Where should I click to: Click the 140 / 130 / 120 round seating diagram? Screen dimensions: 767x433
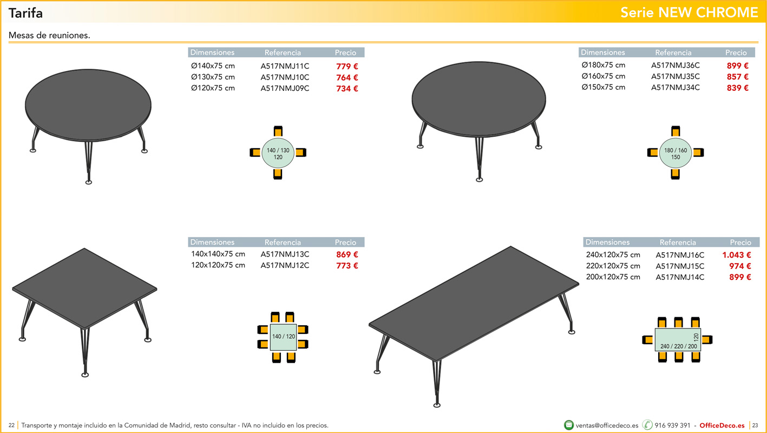click(x=278, y=153)
